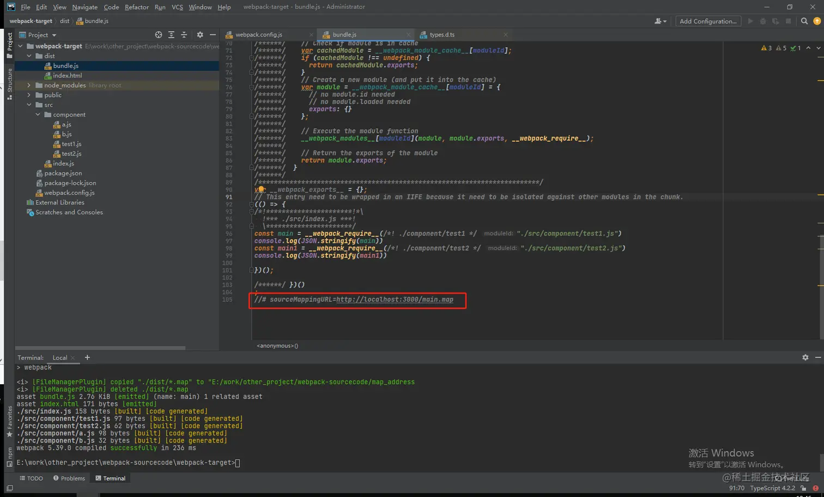Click the yellow intention bulb on line 90
The image size is (824, 497).
pyautogui.click(x=262, y=189)
